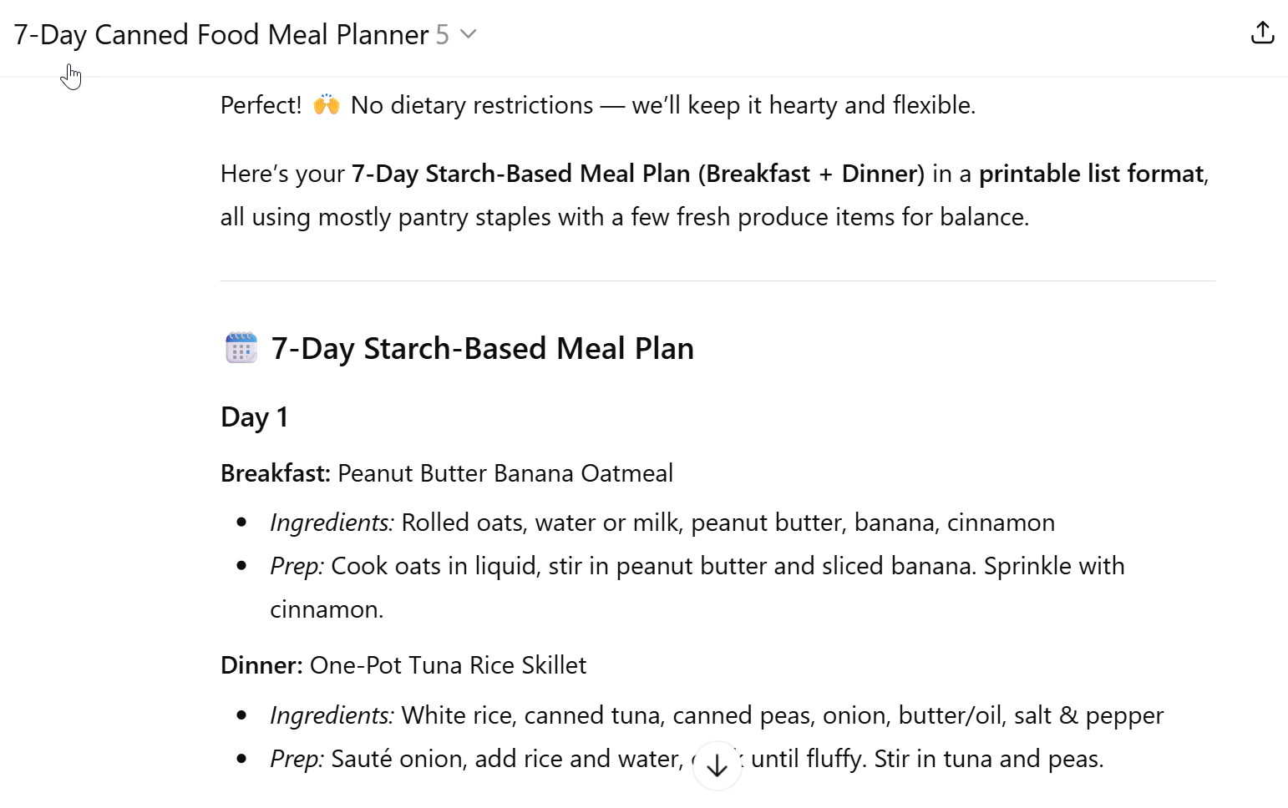This screenshot has width=1288, height=808.
Task: Click the bold Dinner: label
Action: [x=261, y=665]
